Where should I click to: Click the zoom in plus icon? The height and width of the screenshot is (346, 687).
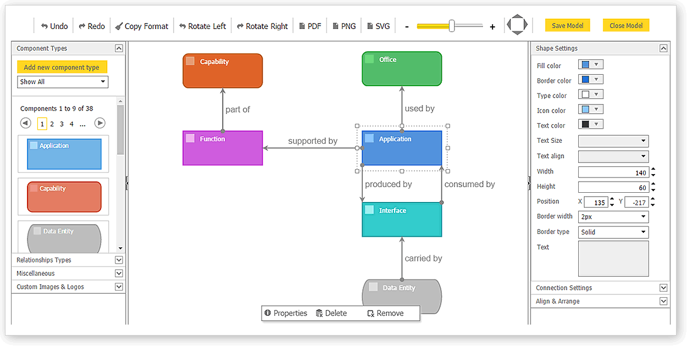coord(492,26)
